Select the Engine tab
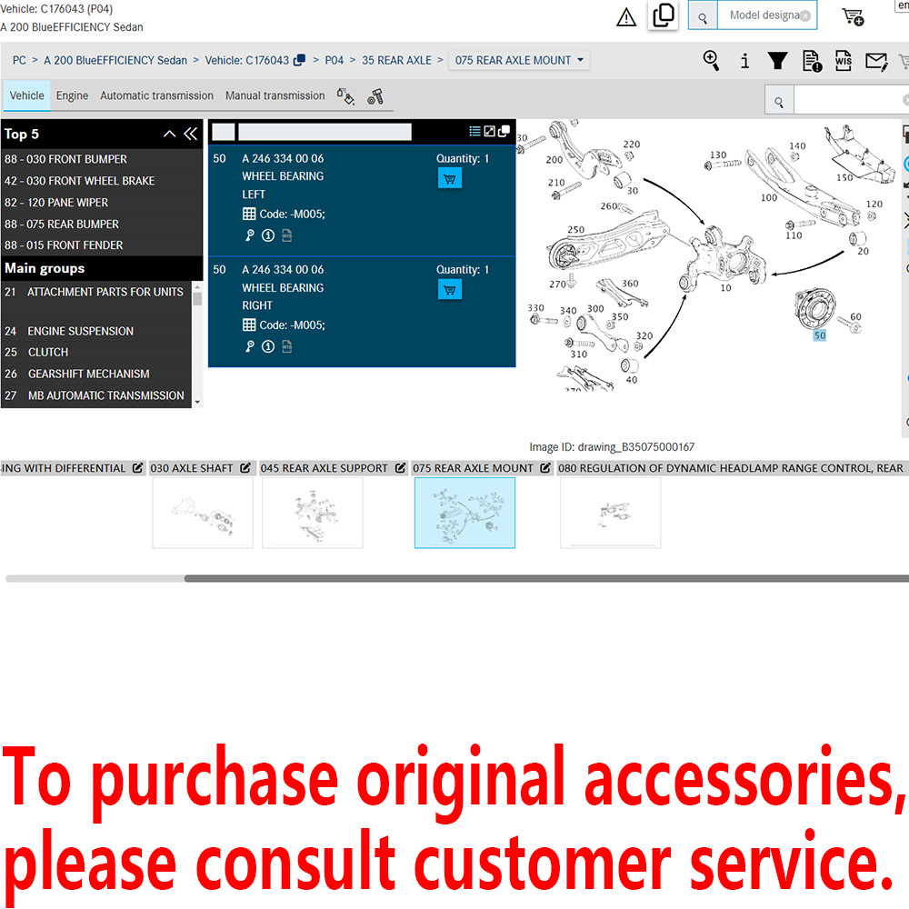 point(72,95)
